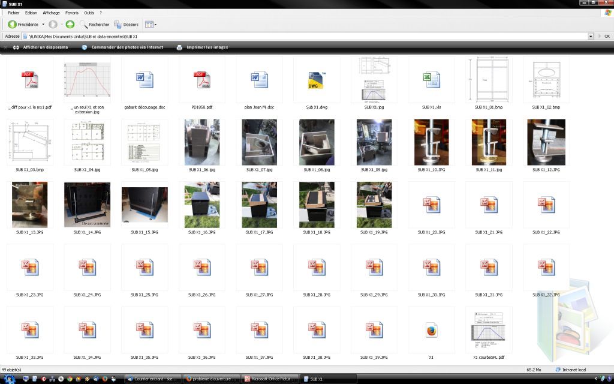Open the Favoris menu
614x384 pixels.
point(72,13)
